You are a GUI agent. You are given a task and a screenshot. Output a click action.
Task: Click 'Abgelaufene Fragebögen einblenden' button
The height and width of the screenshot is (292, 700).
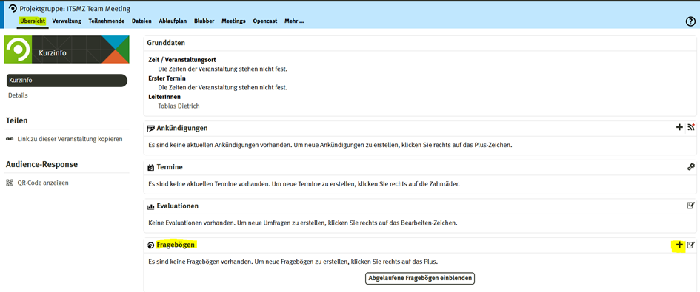420,278
